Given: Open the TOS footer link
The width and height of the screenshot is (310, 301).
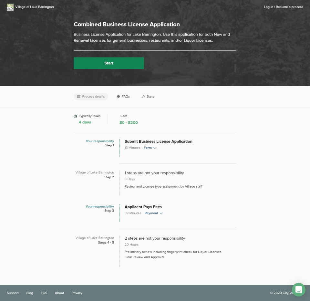Looking at the screenshot, I should [x=44, y=293].
